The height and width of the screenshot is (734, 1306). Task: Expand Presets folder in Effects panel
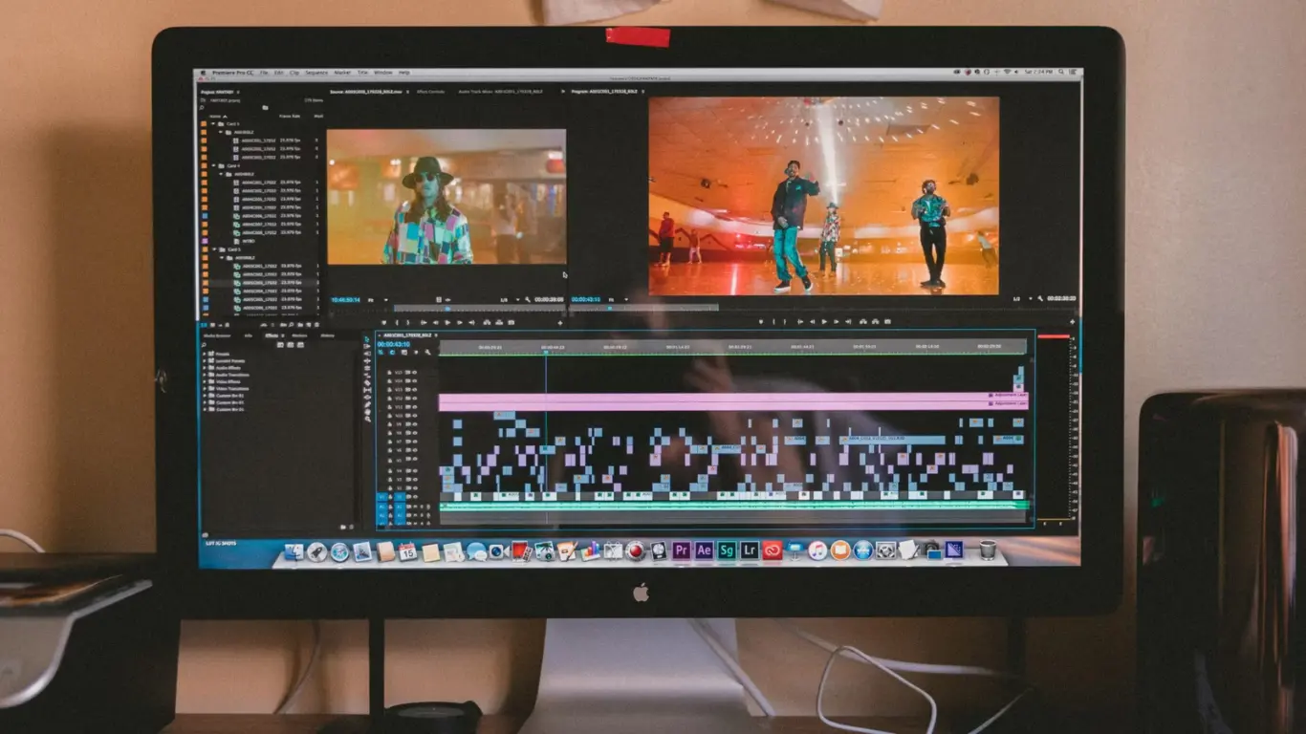(205, 354)
